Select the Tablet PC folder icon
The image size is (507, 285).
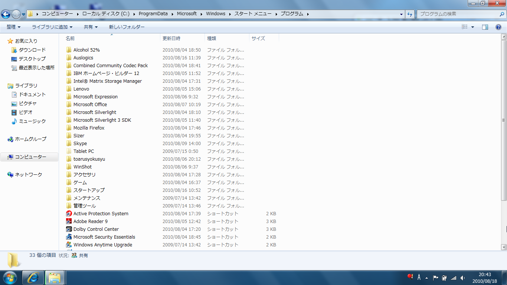click(x=69, y=151)
